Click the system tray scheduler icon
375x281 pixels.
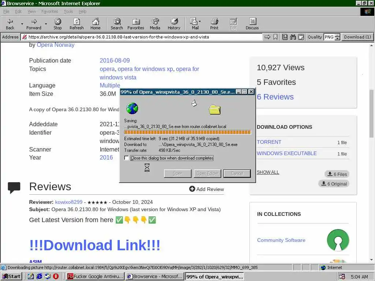pos(342,277)
